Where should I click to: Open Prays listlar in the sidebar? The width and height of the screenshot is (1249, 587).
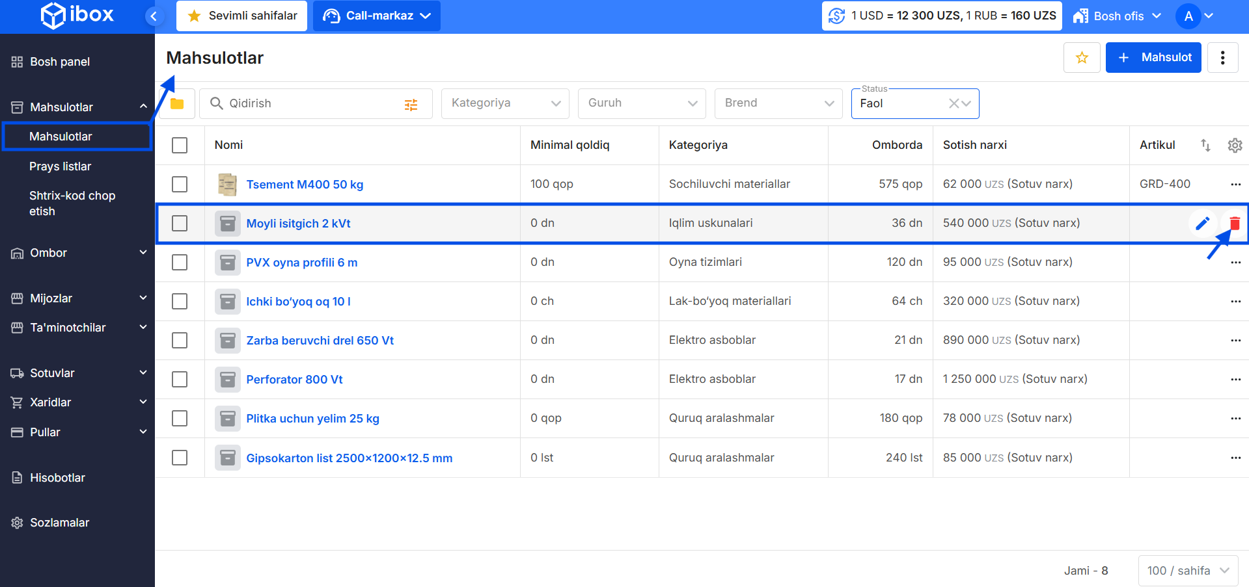(60, 166)
